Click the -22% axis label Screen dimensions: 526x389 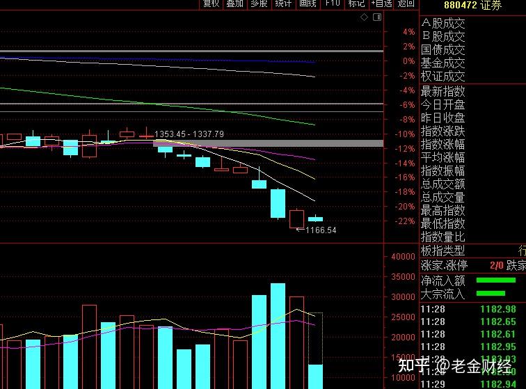(405, 221)
